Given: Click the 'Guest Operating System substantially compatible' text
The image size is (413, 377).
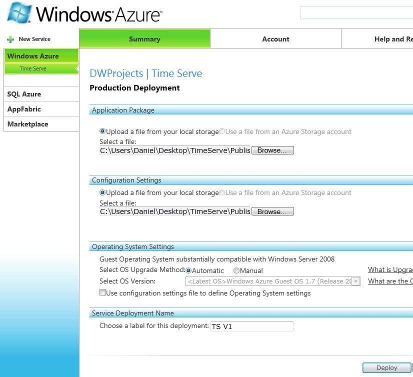Looking at the screenshot, I should click(217, 259).
